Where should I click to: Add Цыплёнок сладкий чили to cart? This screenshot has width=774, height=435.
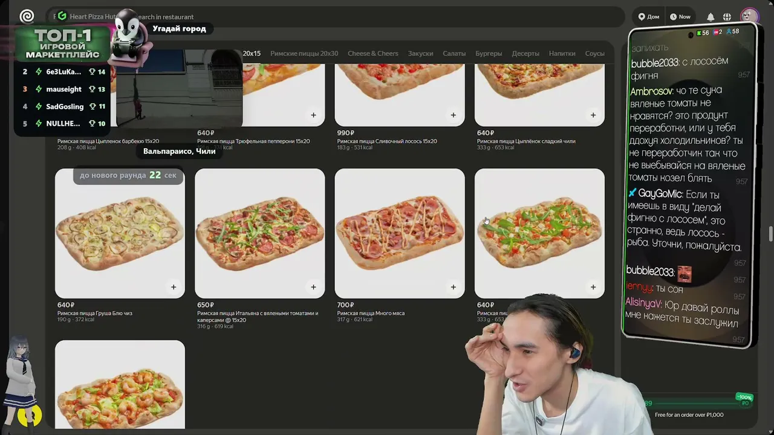point(593,115)
